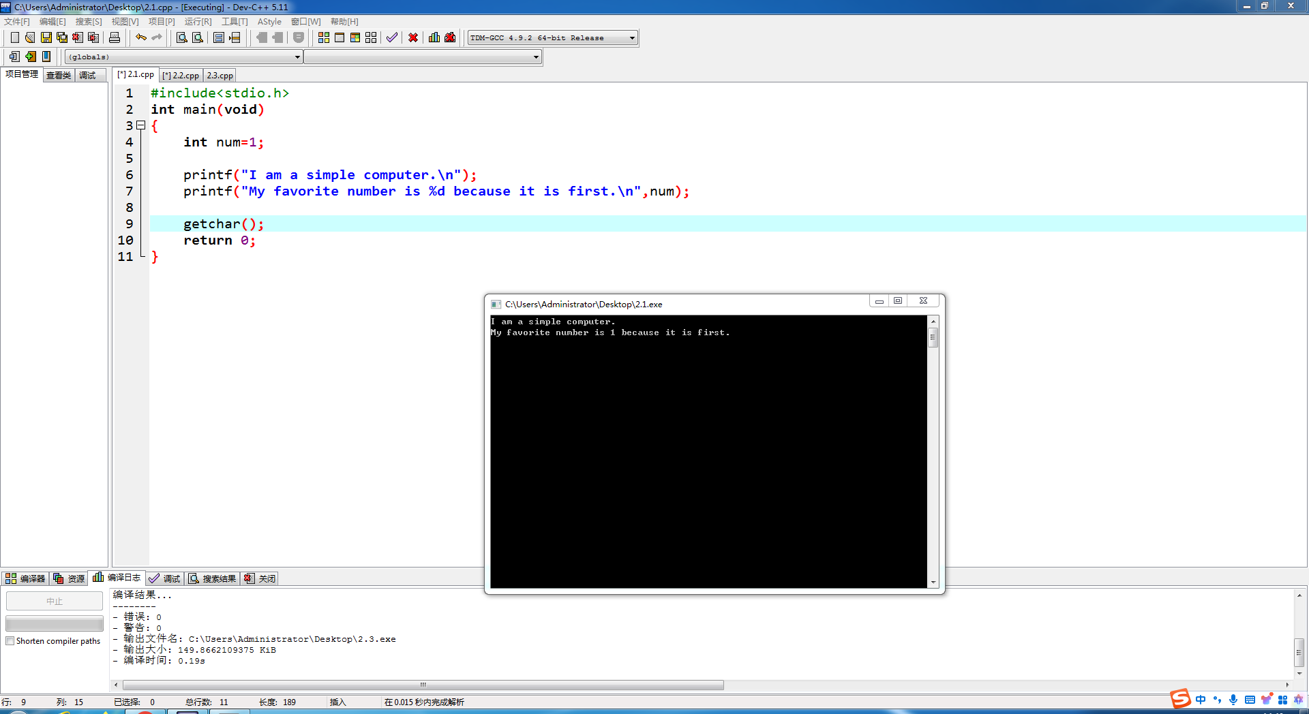Click the Delete Profiling Information icon
Screen dimensions: 1309x714
coord(450,37)
